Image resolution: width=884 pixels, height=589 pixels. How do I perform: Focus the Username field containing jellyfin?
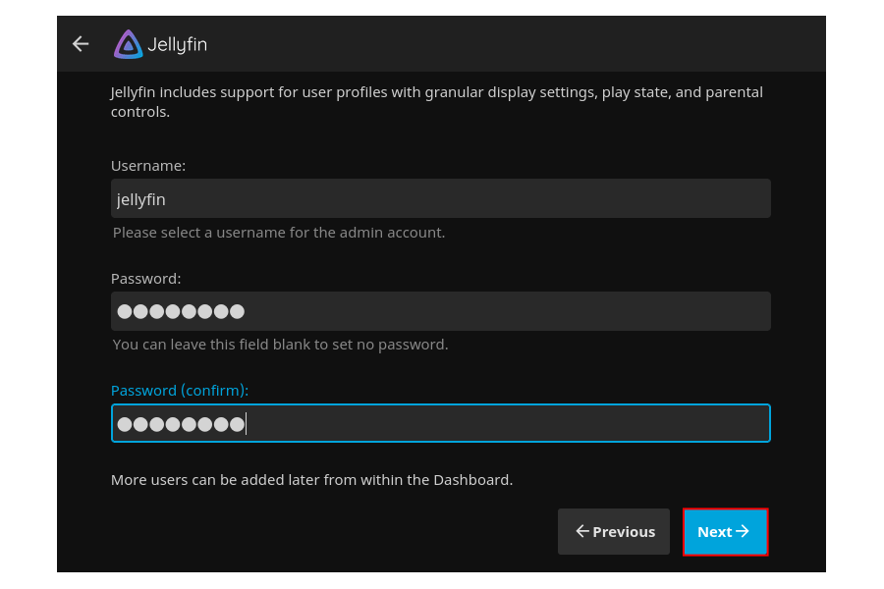(x=440, y=198)
